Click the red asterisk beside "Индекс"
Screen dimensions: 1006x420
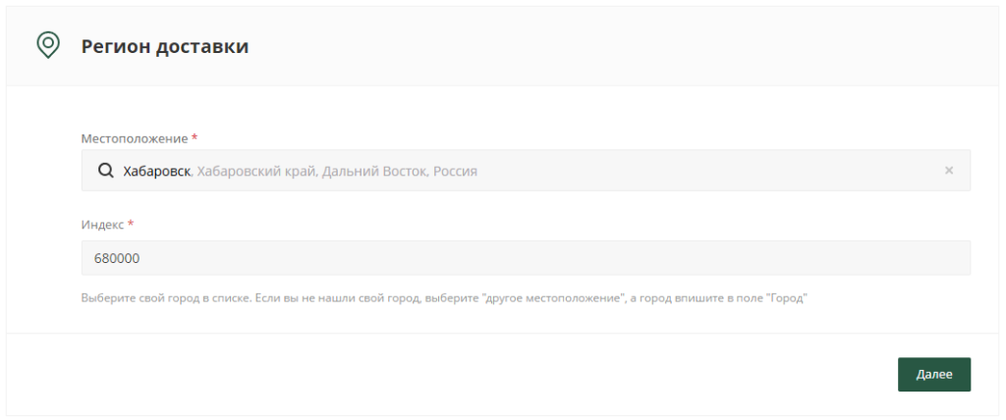tap(131, 225)
